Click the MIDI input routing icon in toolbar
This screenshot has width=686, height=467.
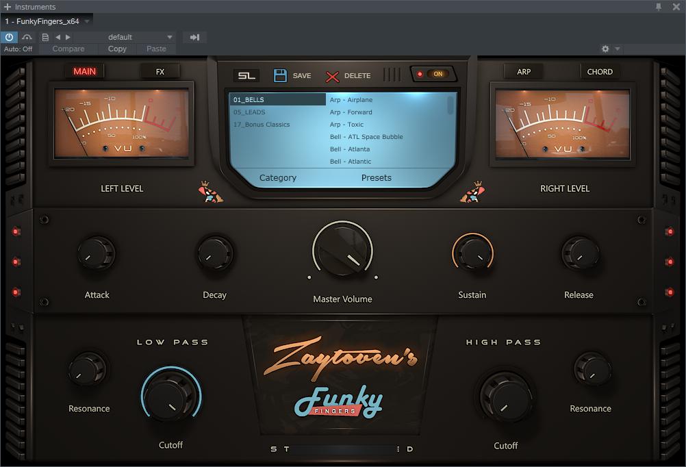click(x=194, y=37)
